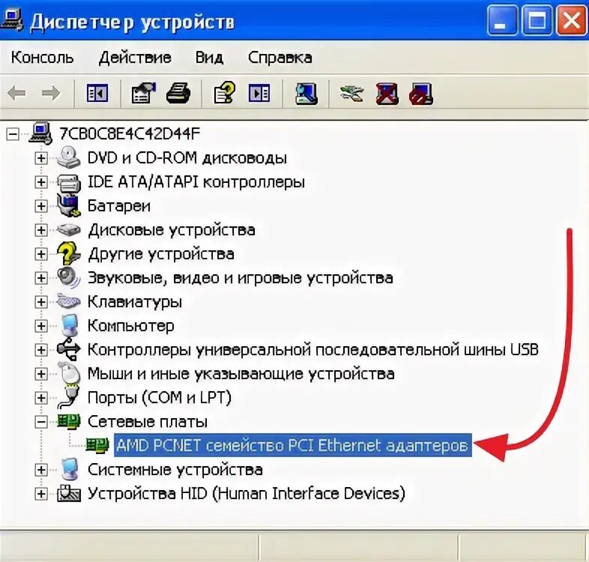Click the HID devices category icon
The height and width of the screenshot is (562, 589).
click(69, 493)
